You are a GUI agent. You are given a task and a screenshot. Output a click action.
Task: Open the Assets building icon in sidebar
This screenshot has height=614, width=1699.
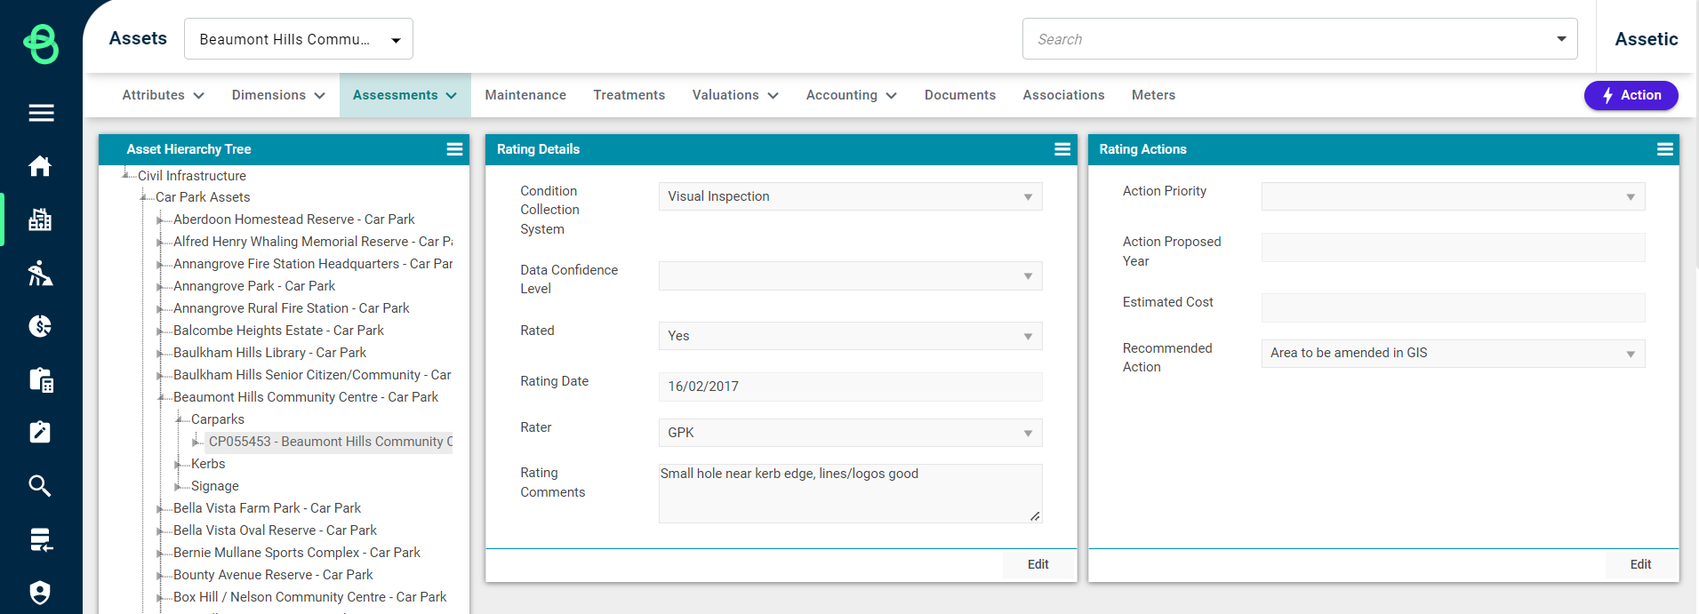[x=40, y=219]
